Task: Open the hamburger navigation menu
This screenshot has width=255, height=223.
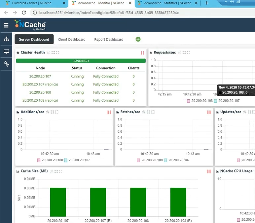Action: 6,25
